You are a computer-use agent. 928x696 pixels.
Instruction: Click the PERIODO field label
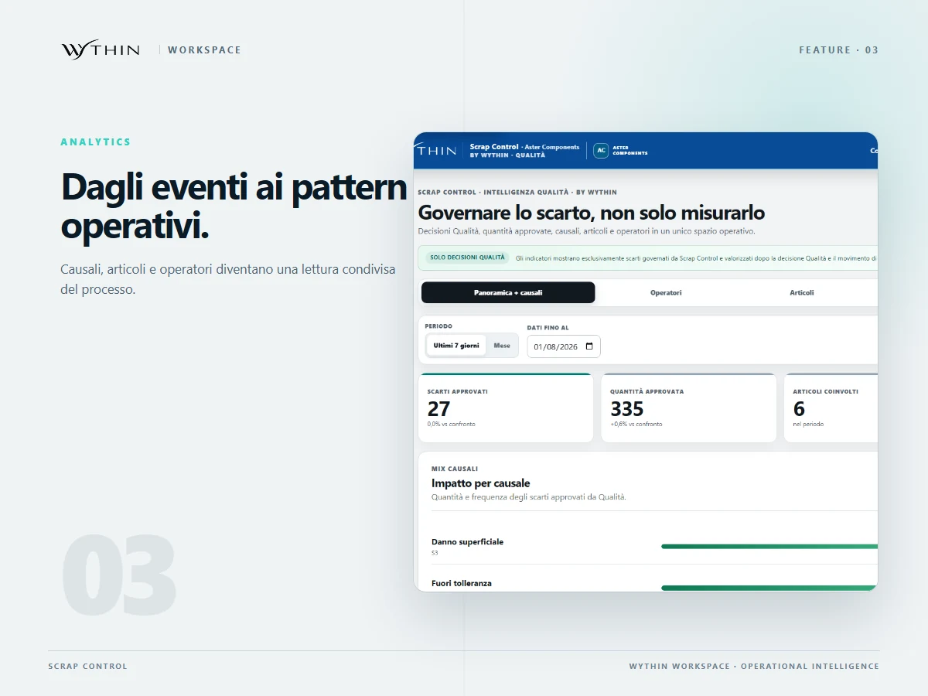(x=438, y=326)
